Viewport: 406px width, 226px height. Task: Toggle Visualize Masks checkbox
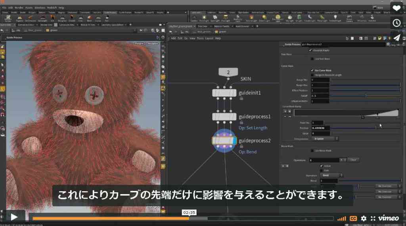(310, 50)
